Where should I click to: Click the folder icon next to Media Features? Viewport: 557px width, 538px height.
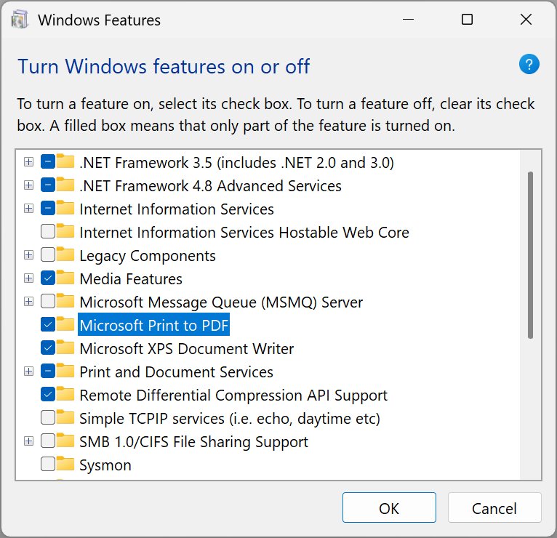(65, 277)
